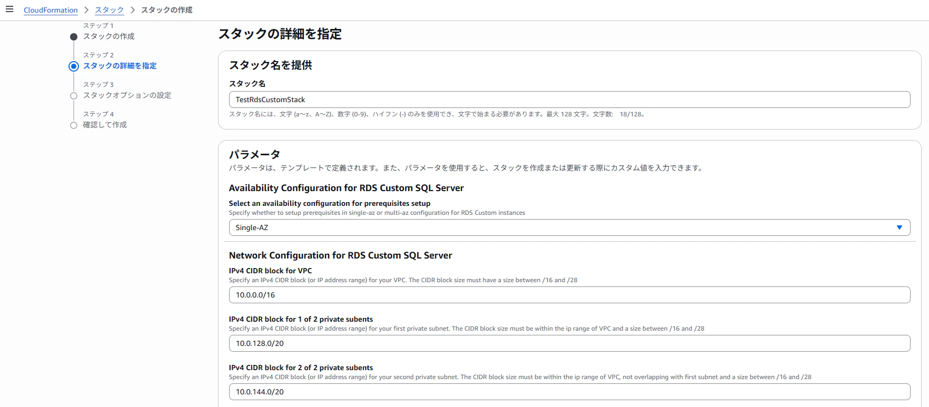The height and width of the screenshot is (407, 929).
Task: Click the IPv4 CIDR block for VPC label
Action: click(270, 271)
